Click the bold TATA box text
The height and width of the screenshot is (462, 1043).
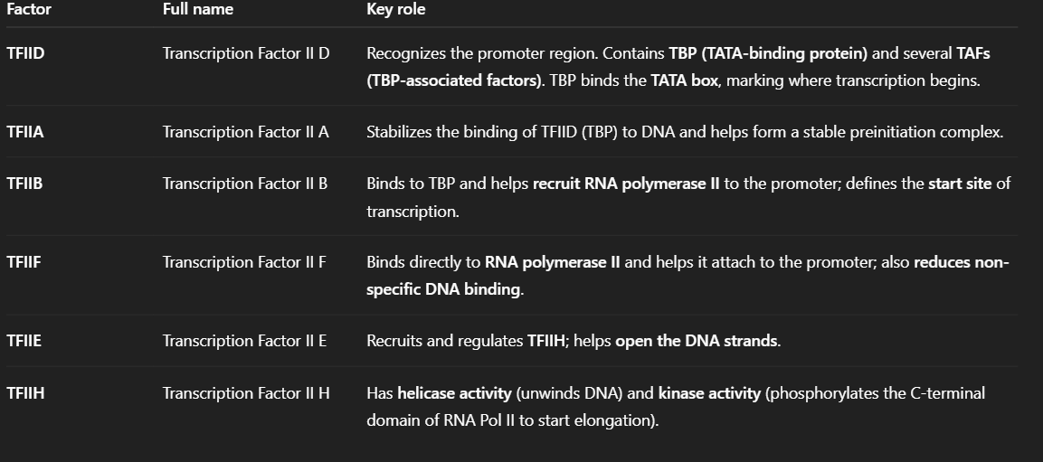pos(685,80)
